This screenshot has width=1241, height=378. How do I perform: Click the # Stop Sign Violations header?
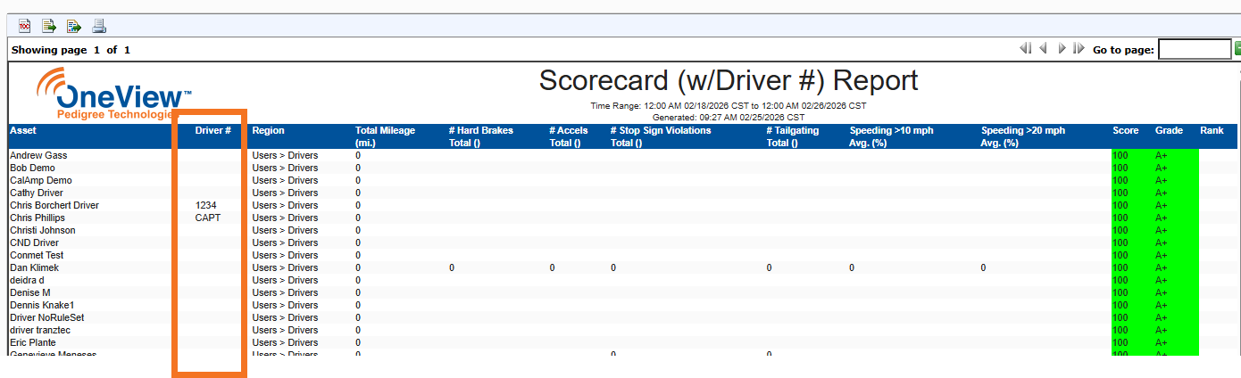[661, 136]
